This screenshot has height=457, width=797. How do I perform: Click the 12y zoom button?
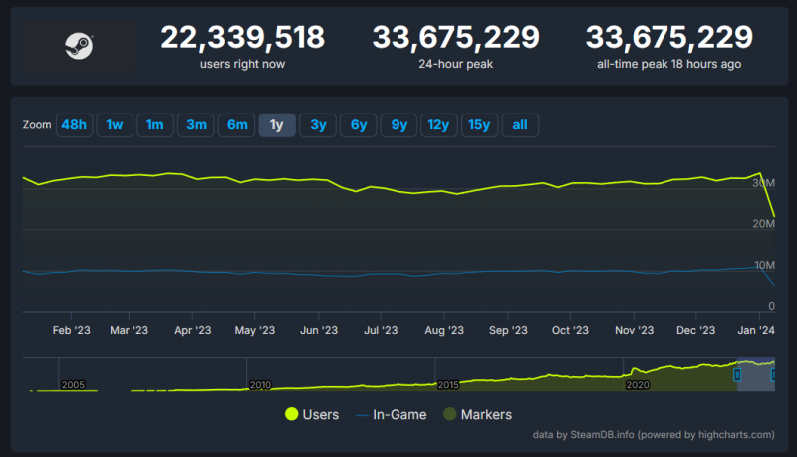click(x=438, y=124)
